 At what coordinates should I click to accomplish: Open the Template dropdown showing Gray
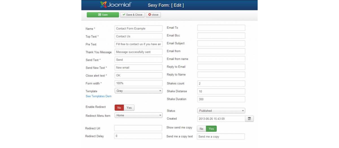138,91
